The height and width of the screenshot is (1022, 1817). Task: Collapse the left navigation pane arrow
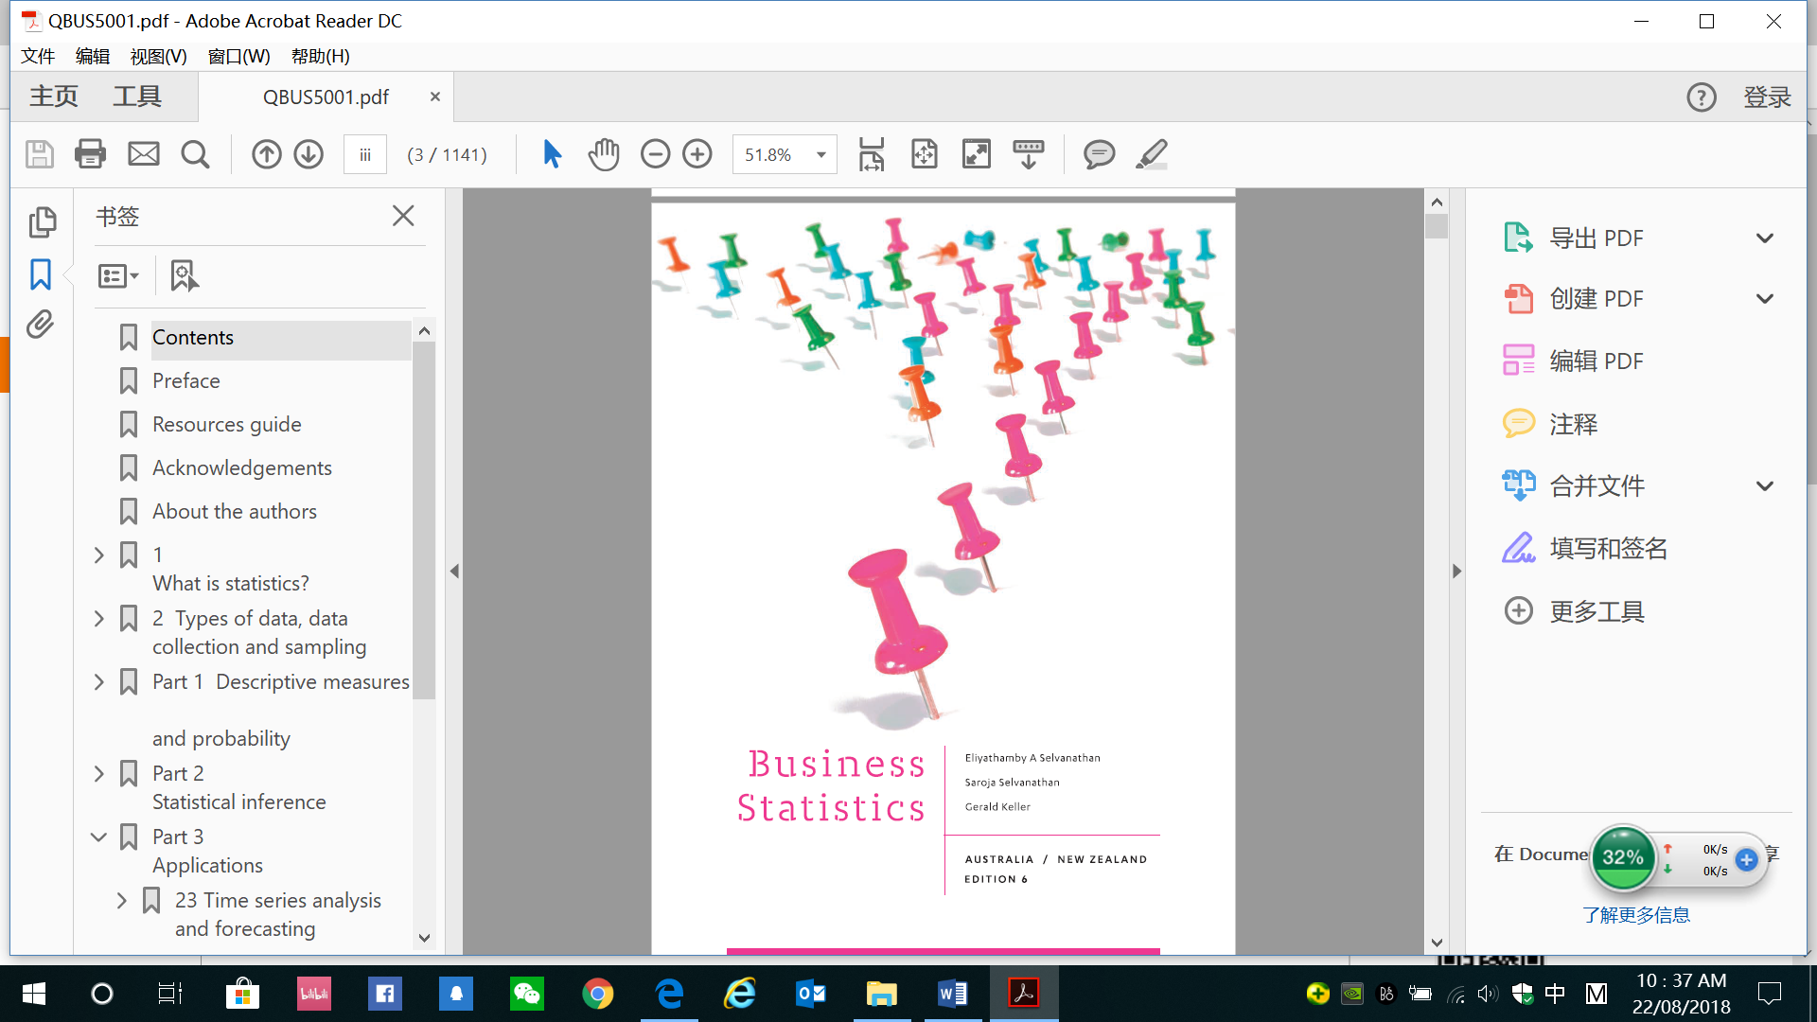pos(454,571)
